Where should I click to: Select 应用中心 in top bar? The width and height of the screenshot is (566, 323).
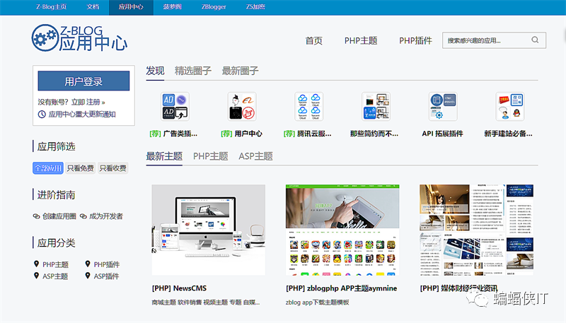(x=131, y=7)
